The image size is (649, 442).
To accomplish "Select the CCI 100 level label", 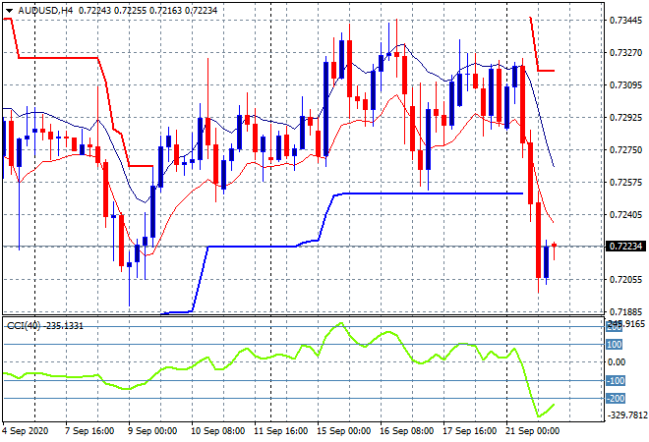I will click(615, 345).
